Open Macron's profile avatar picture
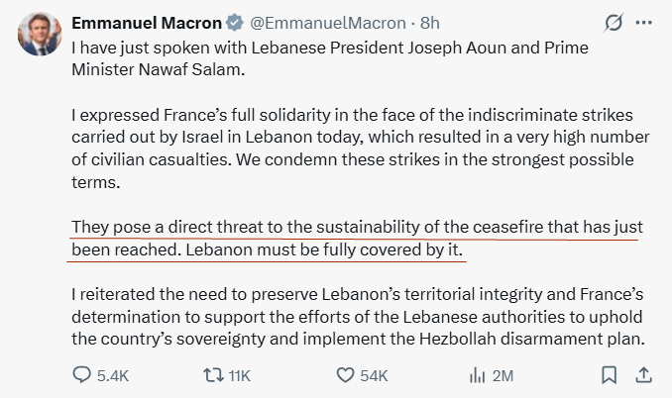Screen dimensions: 672x398 37,35
